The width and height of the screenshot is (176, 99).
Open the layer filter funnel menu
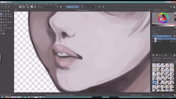(173, 34)
